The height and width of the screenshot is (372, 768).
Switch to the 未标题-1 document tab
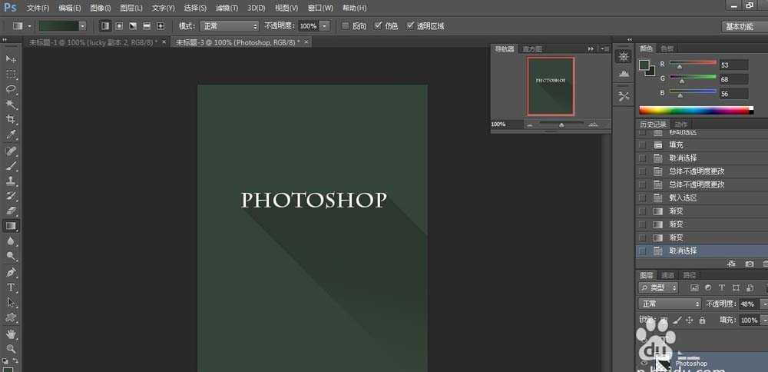coord(90,42)
